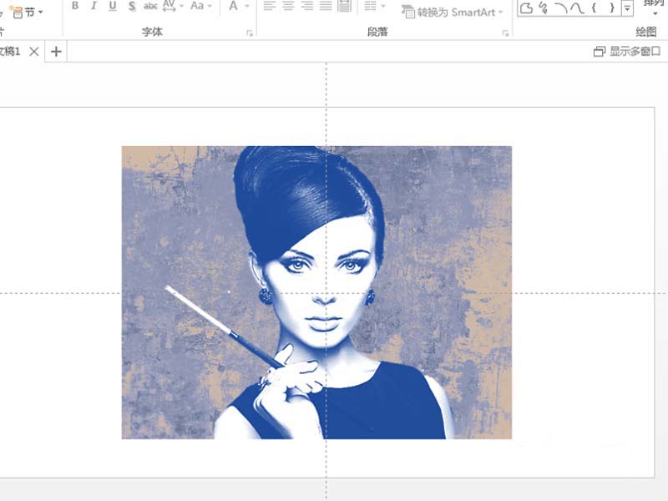The image size is (668, 501).
Task: Select the left brace shape
Action: [x=594, y=8]
